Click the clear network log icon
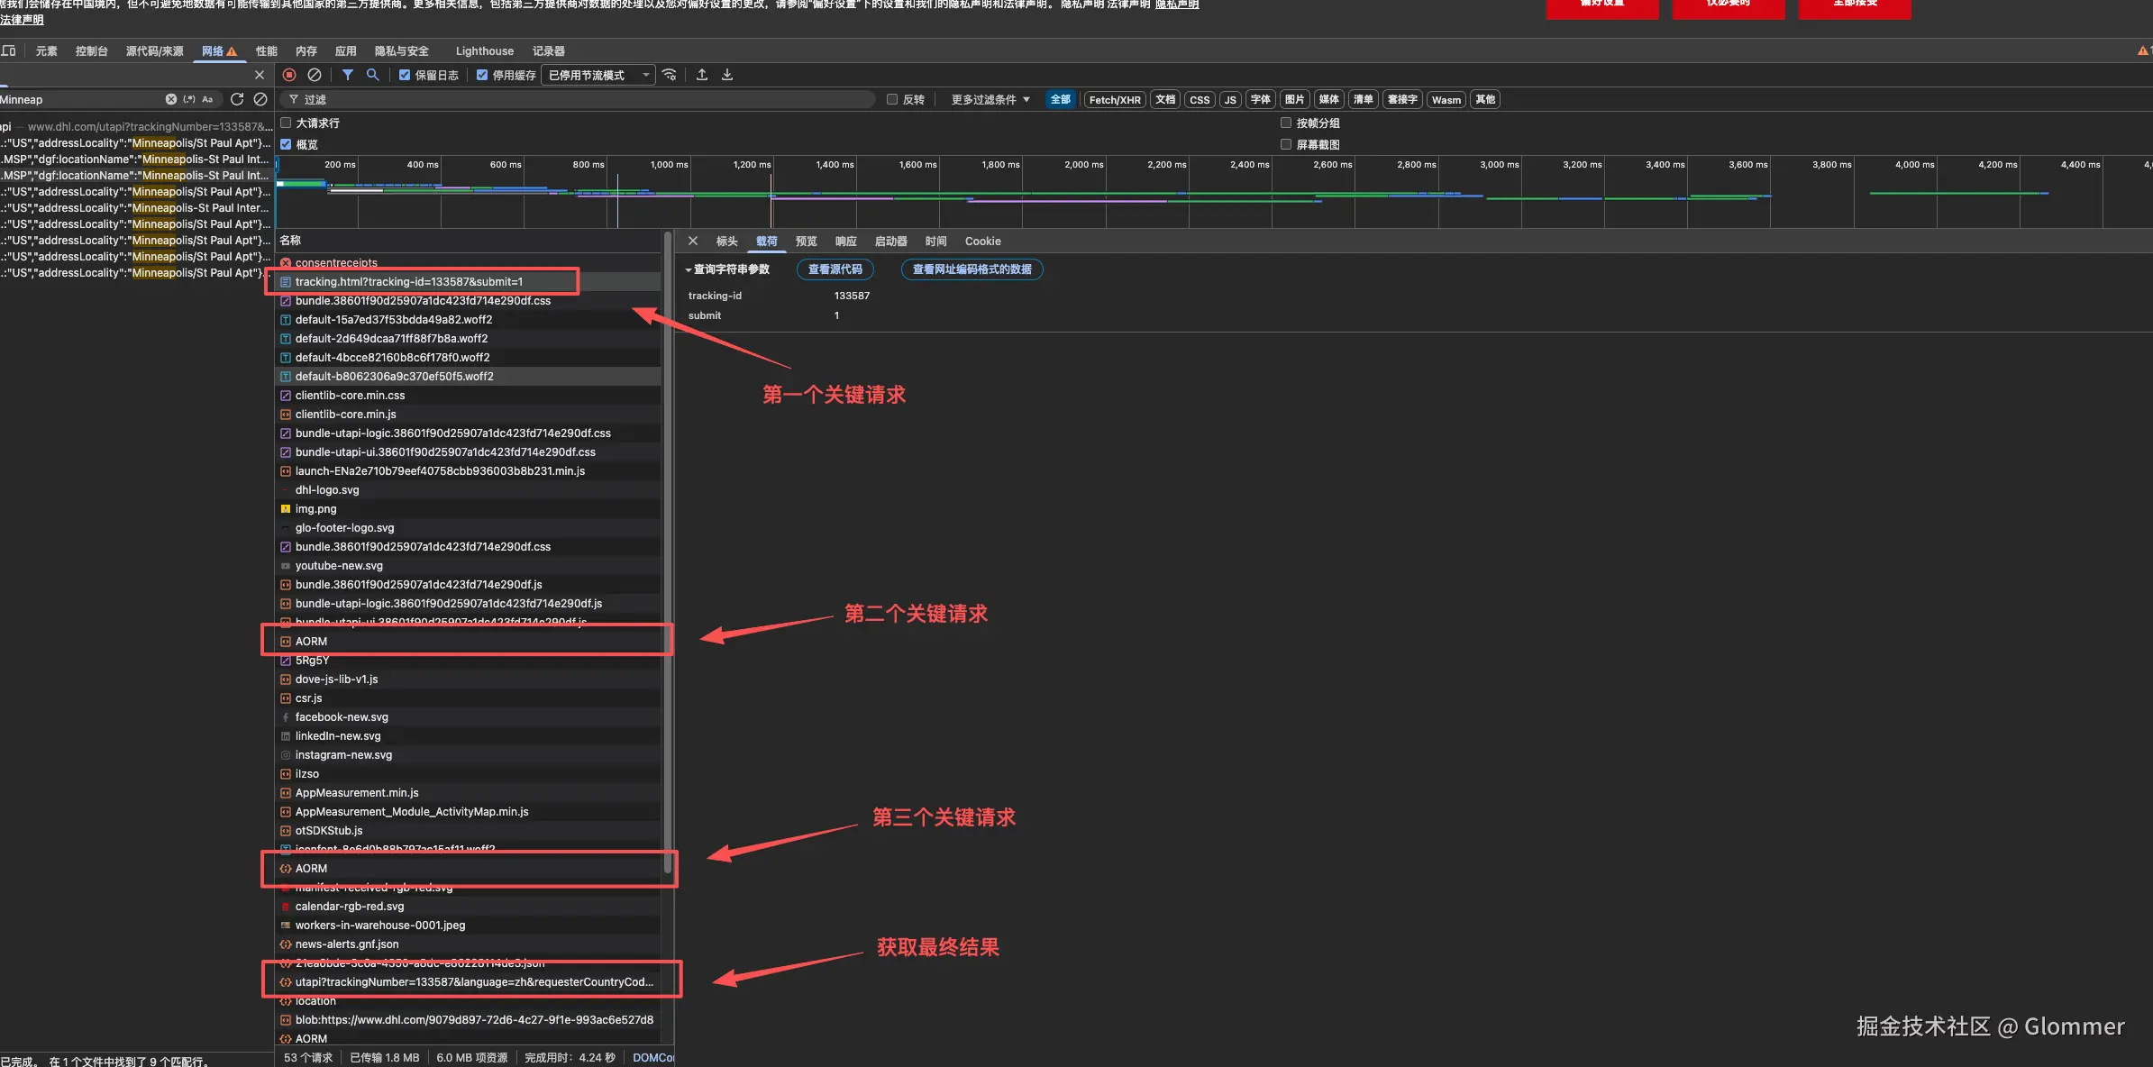This screenshot has width=2153, height=1067. point(315,75)
